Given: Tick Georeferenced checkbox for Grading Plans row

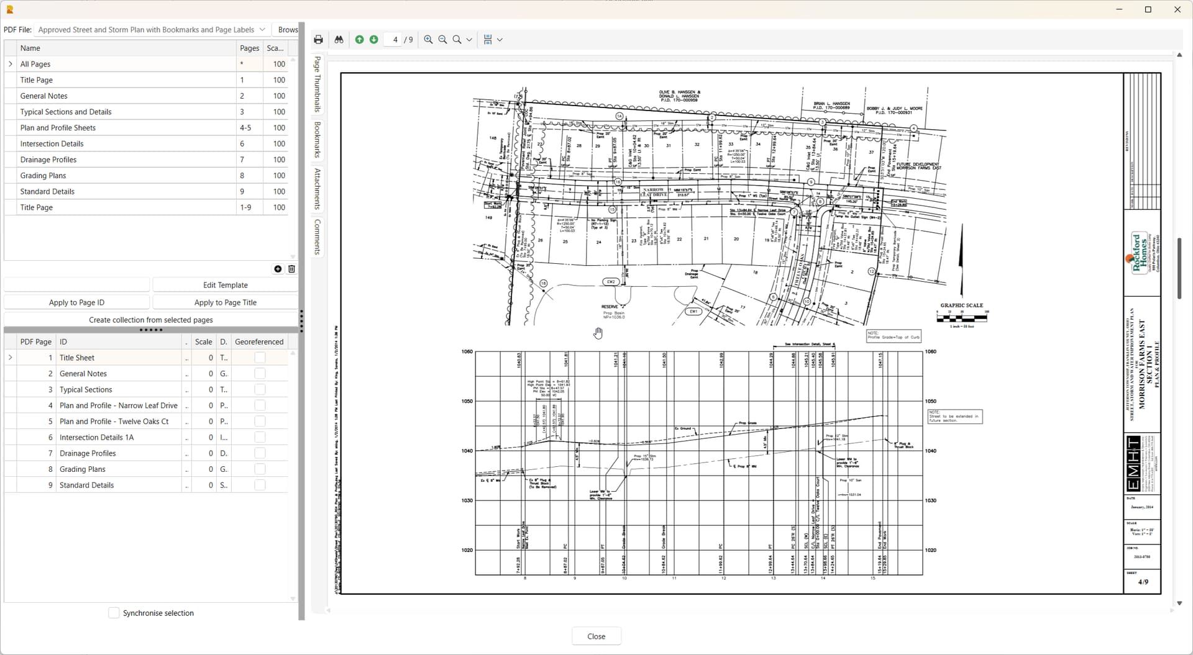Looking at the screenshot, I should (260, 469).
